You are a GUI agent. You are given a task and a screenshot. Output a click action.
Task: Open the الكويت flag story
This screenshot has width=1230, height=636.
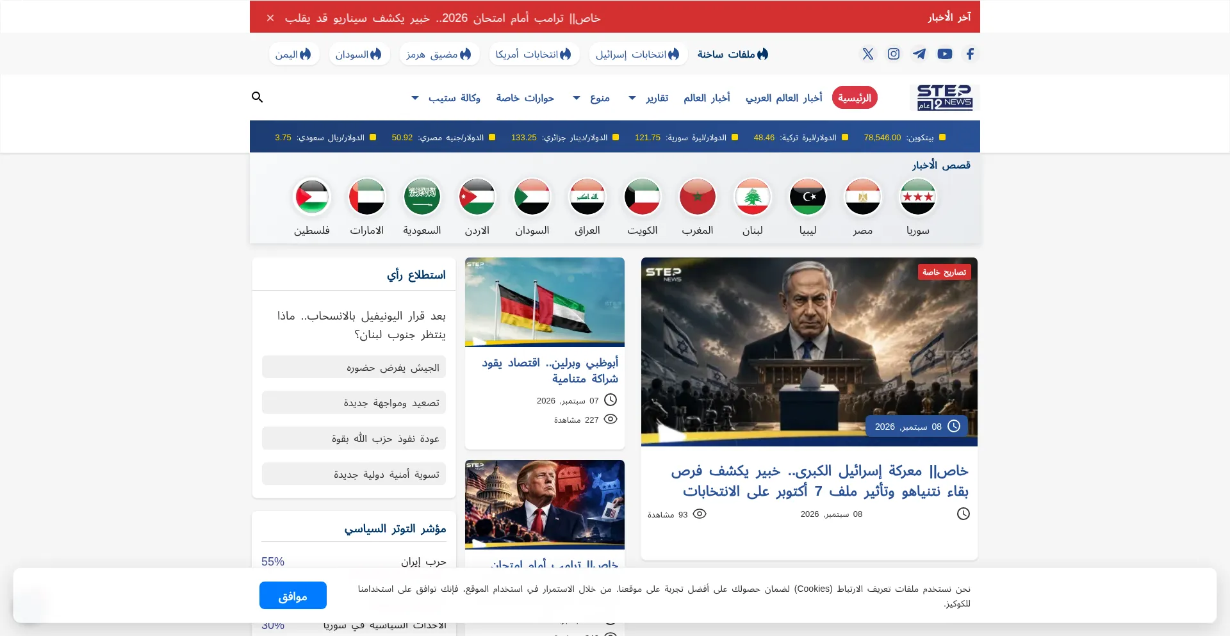(643, 197)
